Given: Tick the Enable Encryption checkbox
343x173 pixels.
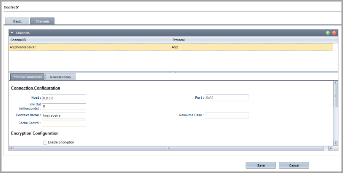Looking at the screenshot, I should pos(45,143).
